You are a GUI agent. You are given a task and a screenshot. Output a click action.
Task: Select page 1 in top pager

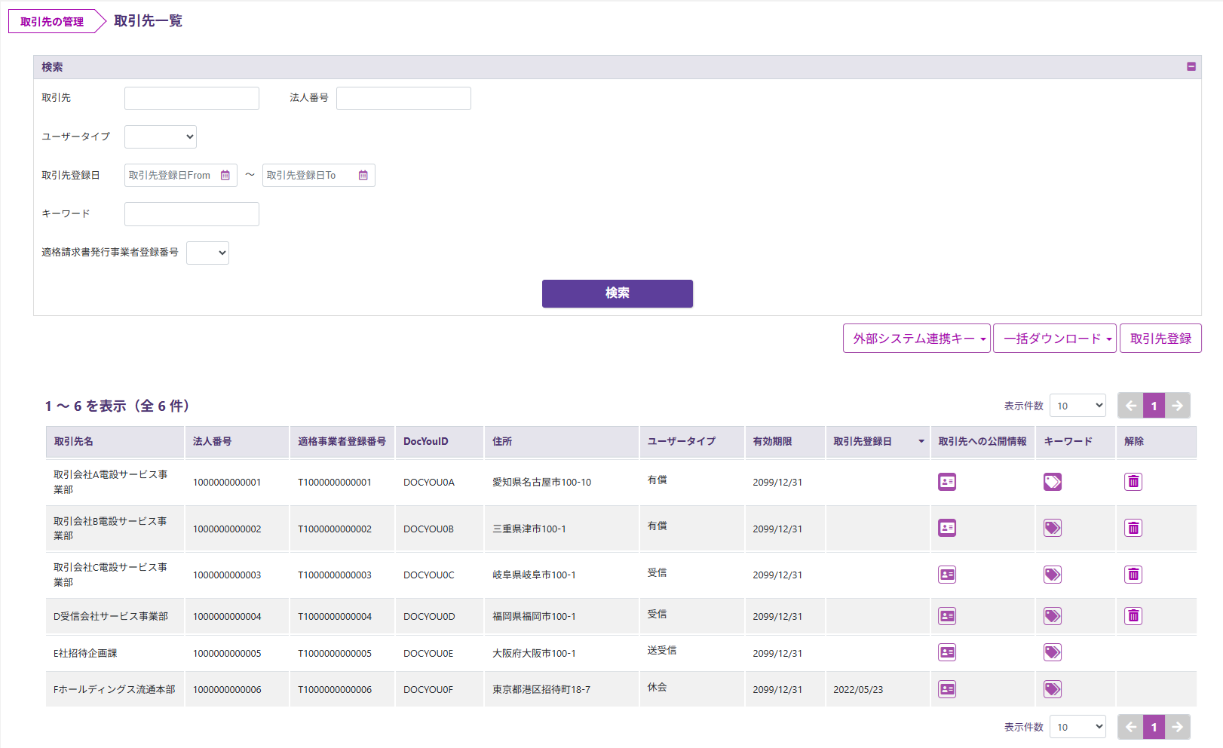(1154, 406)
